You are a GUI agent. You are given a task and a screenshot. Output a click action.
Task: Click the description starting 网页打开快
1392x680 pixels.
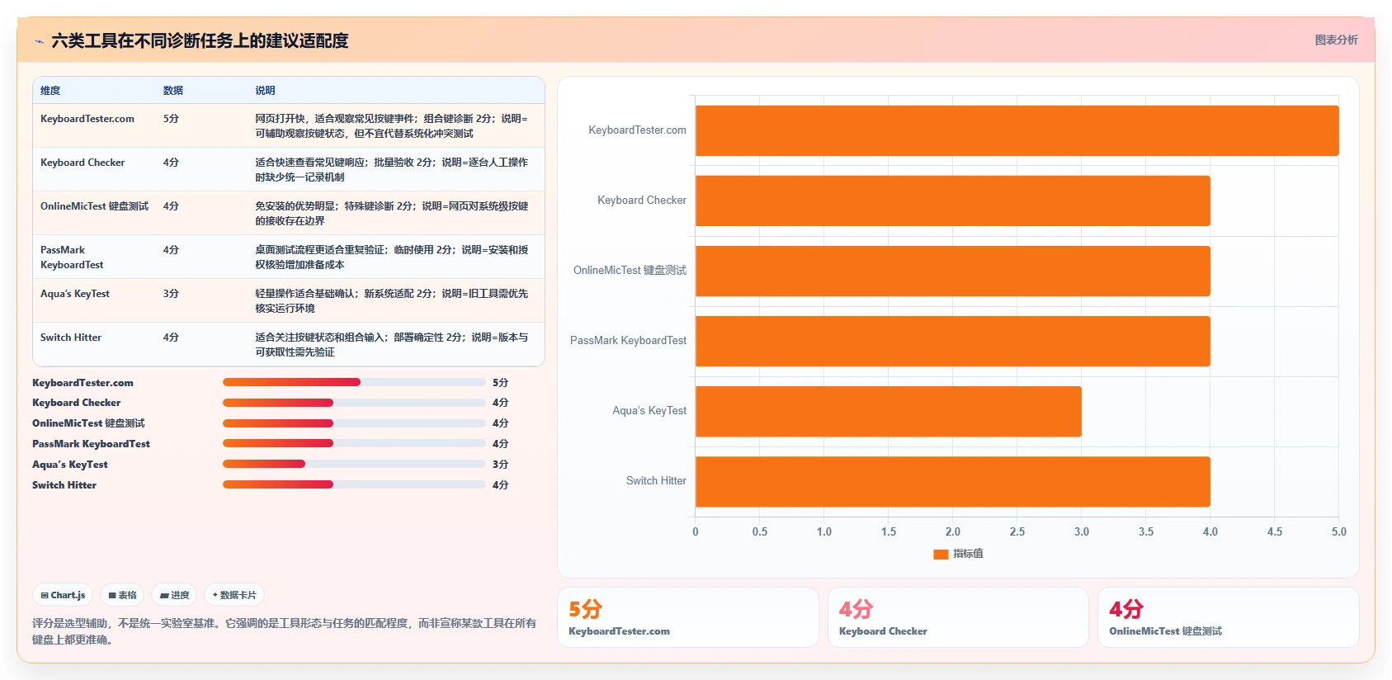pos(392,126)
